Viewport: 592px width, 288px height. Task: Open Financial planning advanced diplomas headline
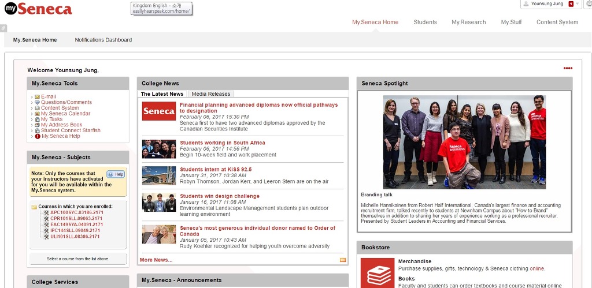pos(258,108)
